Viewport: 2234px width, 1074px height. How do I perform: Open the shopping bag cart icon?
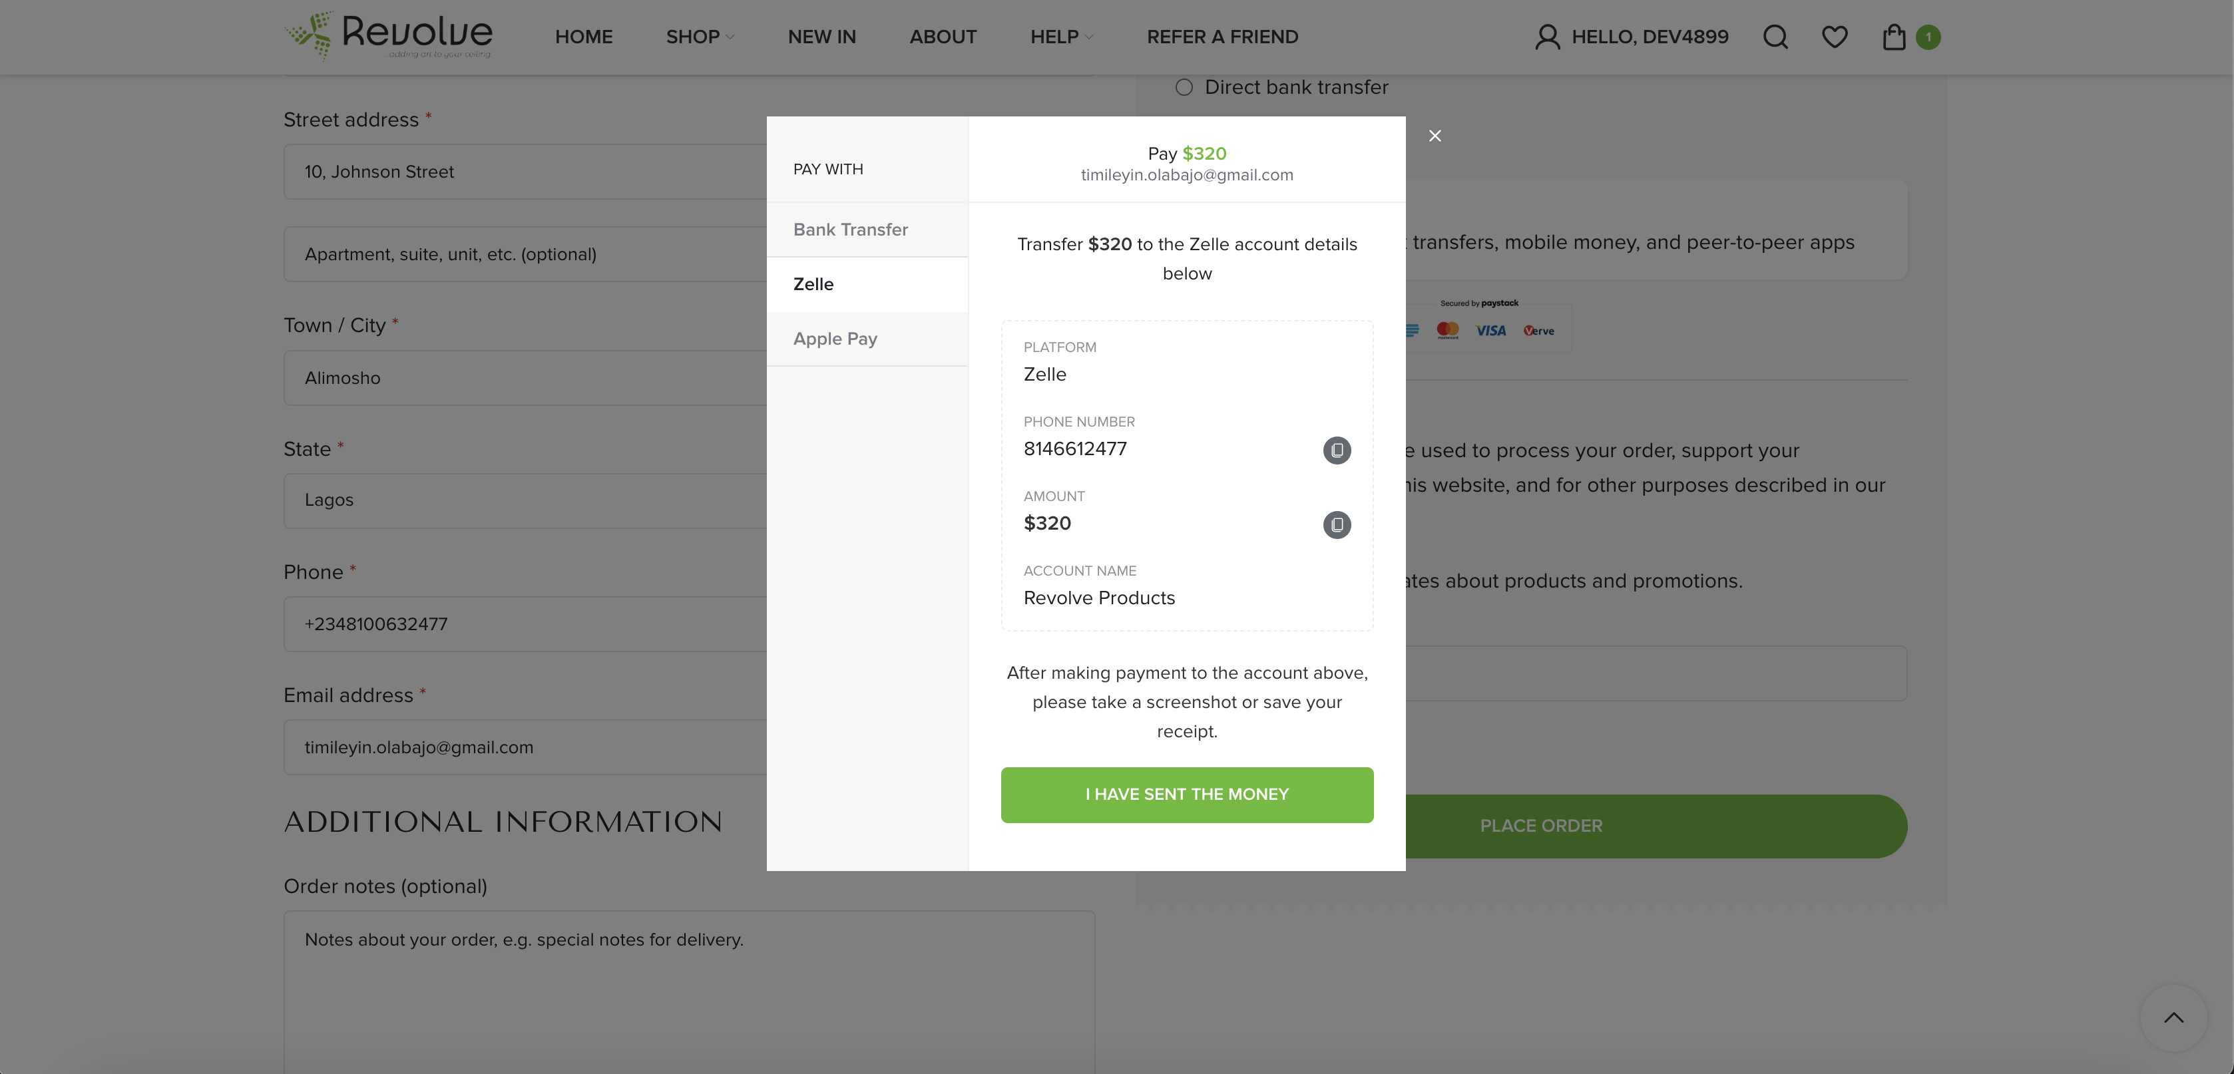click(1894, 37)
